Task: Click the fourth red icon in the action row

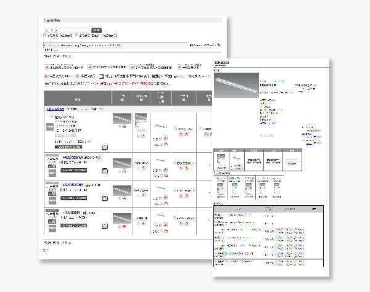Action: [x=179, y=67]
